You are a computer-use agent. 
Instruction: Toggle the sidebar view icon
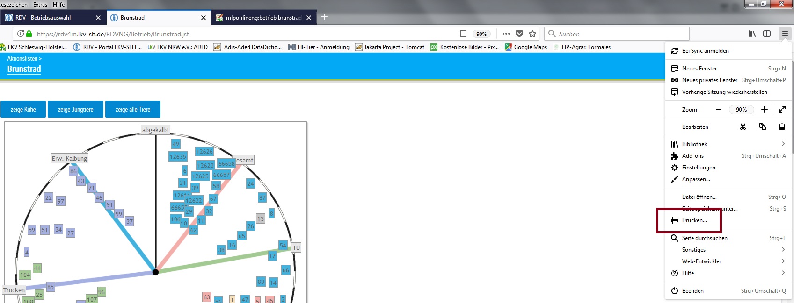(767, 34)
